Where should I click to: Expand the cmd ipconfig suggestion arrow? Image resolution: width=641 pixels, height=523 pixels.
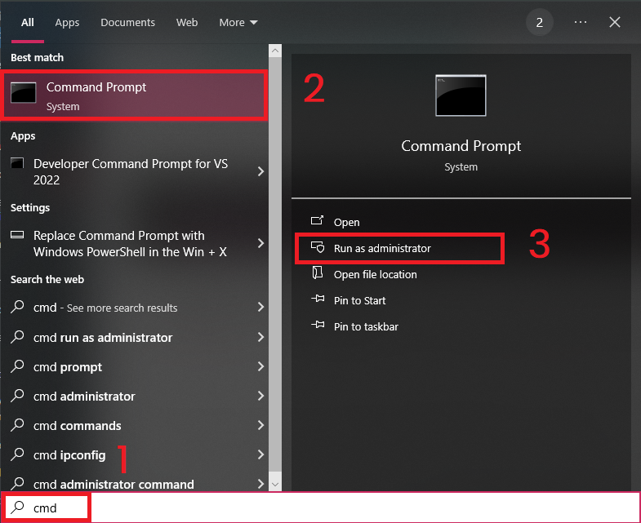260,454
